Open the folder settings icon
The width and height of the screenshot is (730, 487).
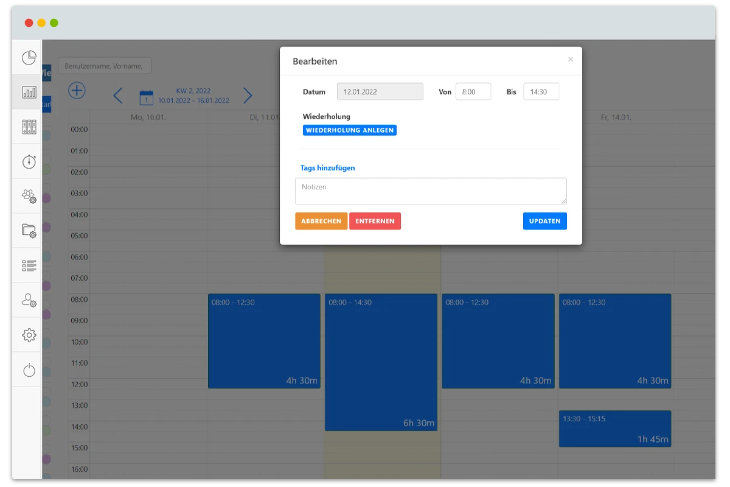pyautogui.click(x=29, y=231)
